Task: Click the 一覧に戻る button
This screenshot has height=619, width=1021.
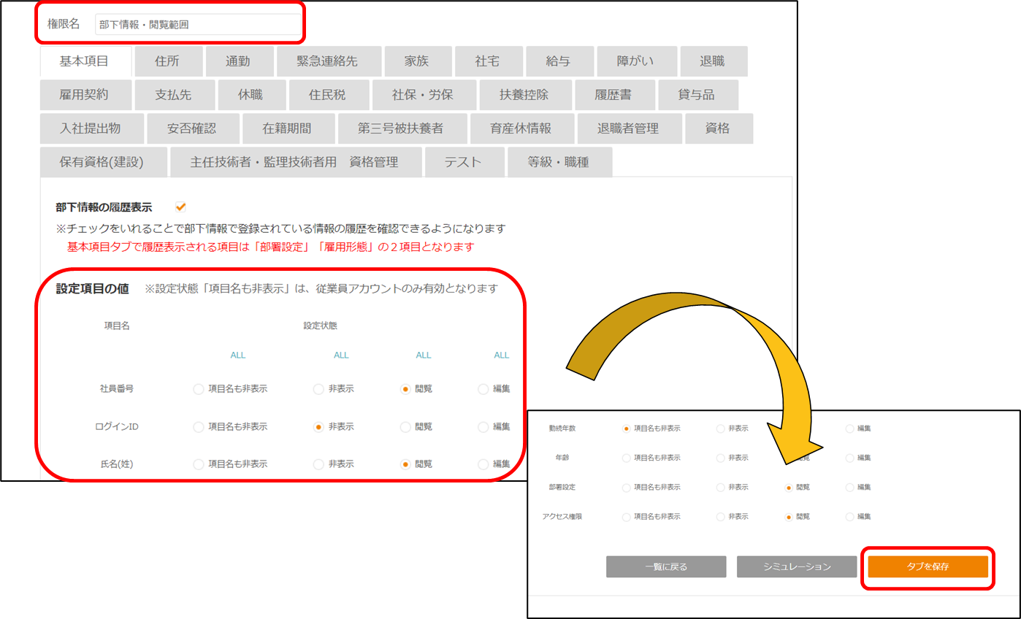Action: (x=665, y=566)
